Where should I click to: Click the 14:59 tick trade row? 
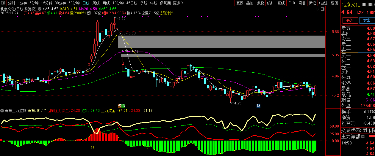[358, 143]
